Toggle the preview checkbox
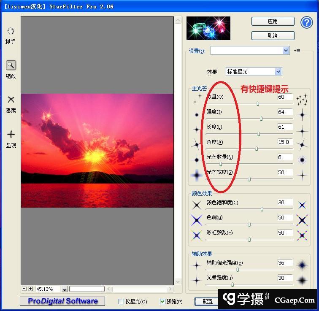This screenshot has height=311, width=319. tap(162, 301)
